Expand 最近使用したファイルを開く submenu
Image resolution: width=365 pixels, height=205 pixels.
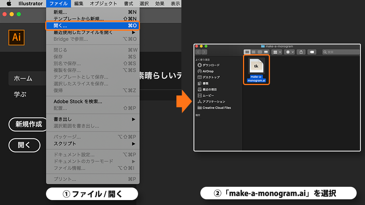point(93,32)
